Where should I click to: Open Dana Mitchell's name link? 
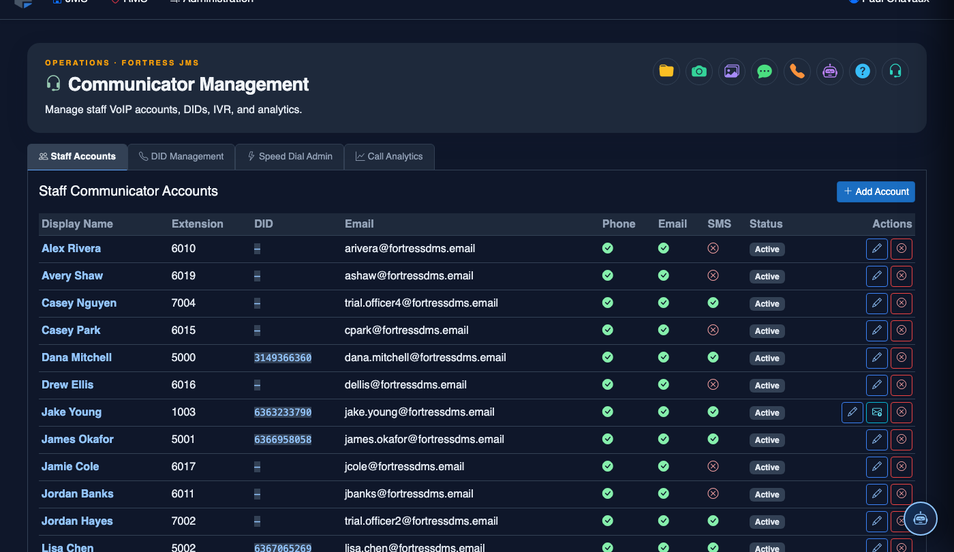[76, 358]
